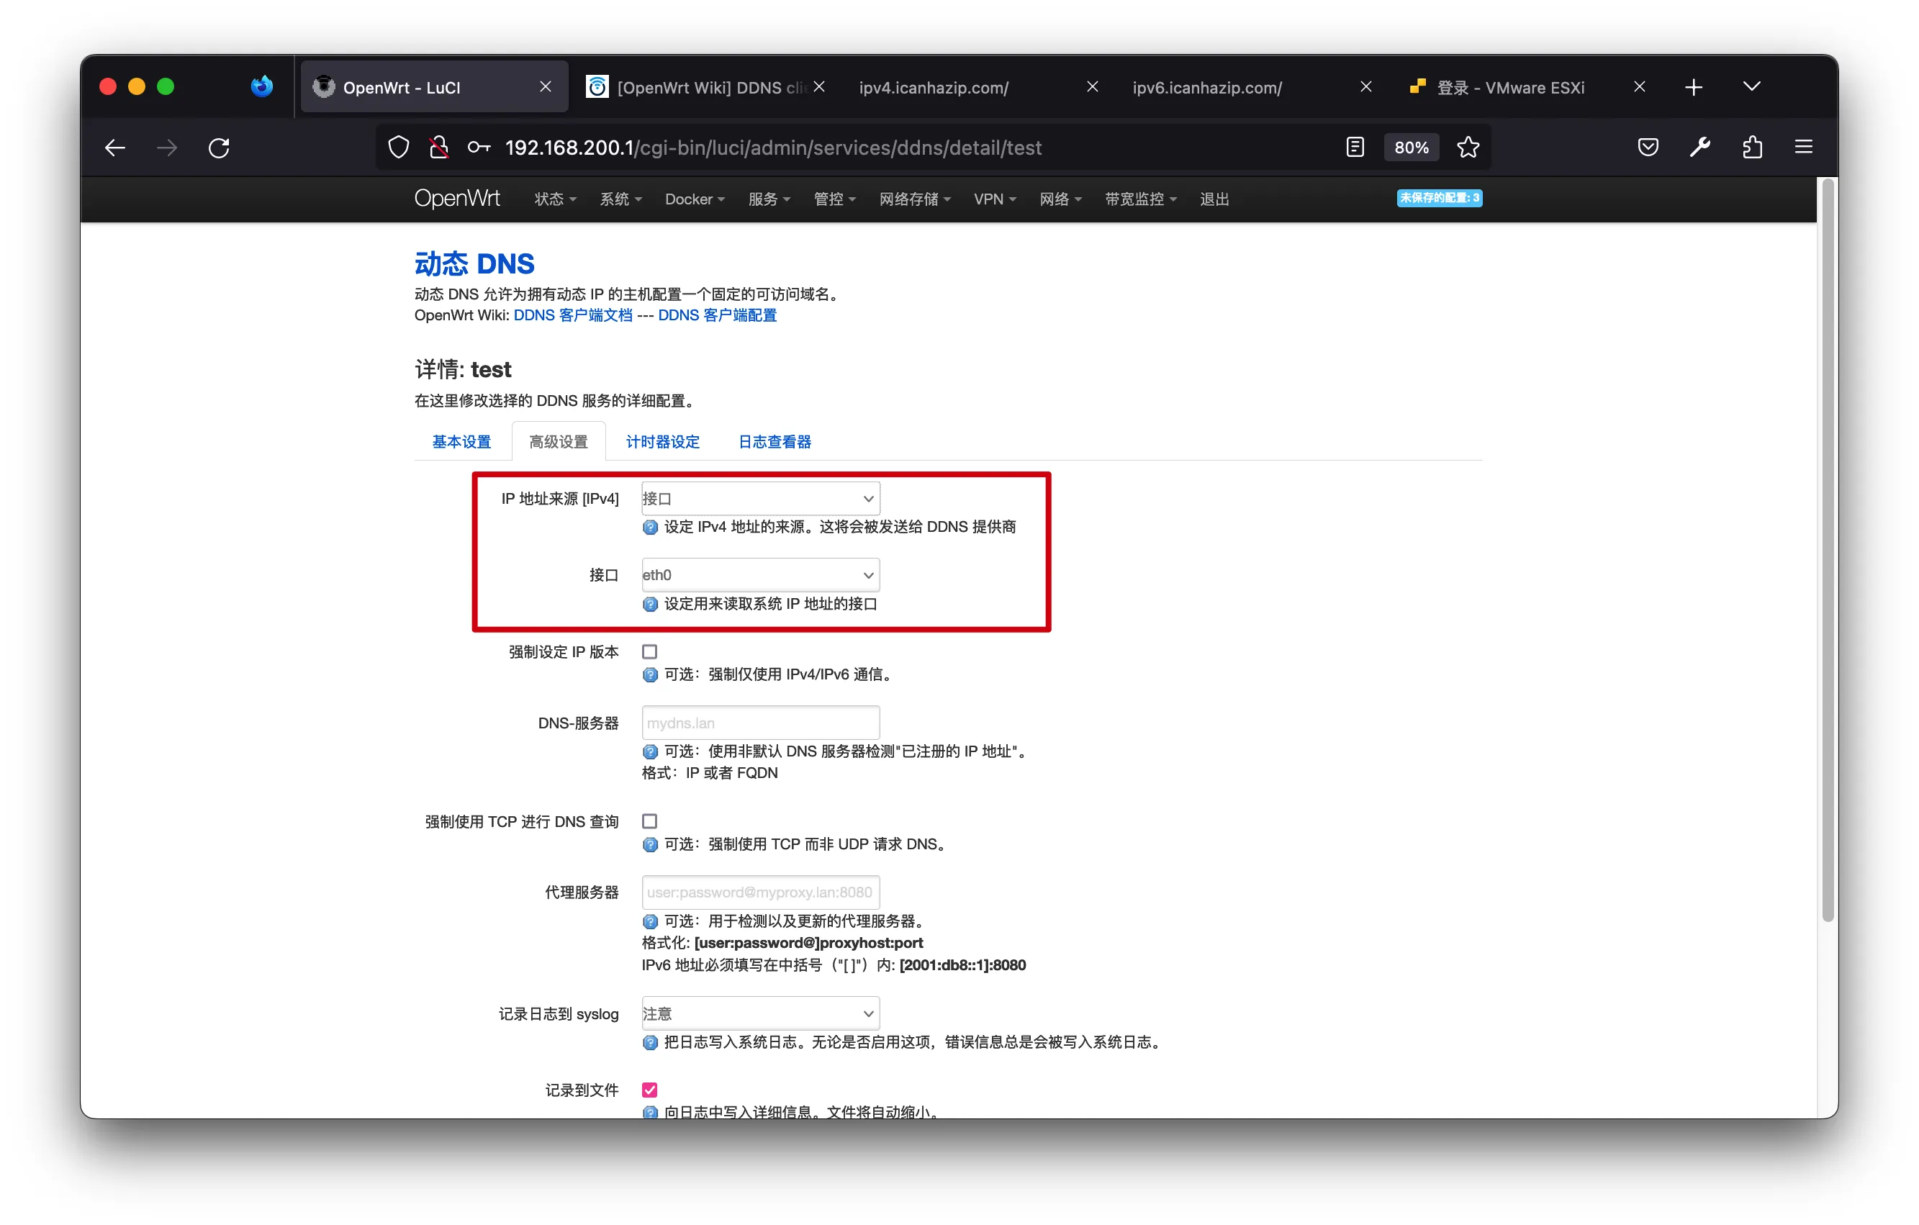Screen dimensions: 1919x1225
Task: Close the ipv6.icanhazip.com tab
Action: [1365, 87]
